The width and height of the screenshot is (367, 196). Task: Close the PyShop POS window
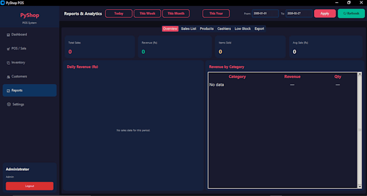pyautogui.click(x=361, y=3)
